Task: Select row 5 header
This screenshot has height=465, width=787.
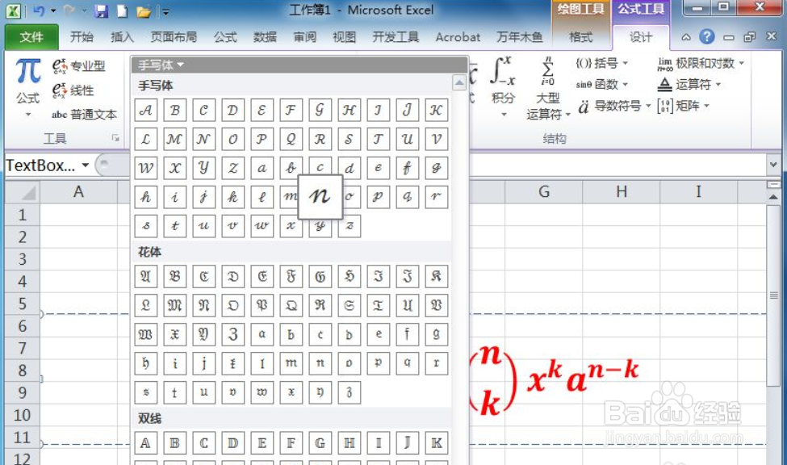Action: click(x=22, y=304)
